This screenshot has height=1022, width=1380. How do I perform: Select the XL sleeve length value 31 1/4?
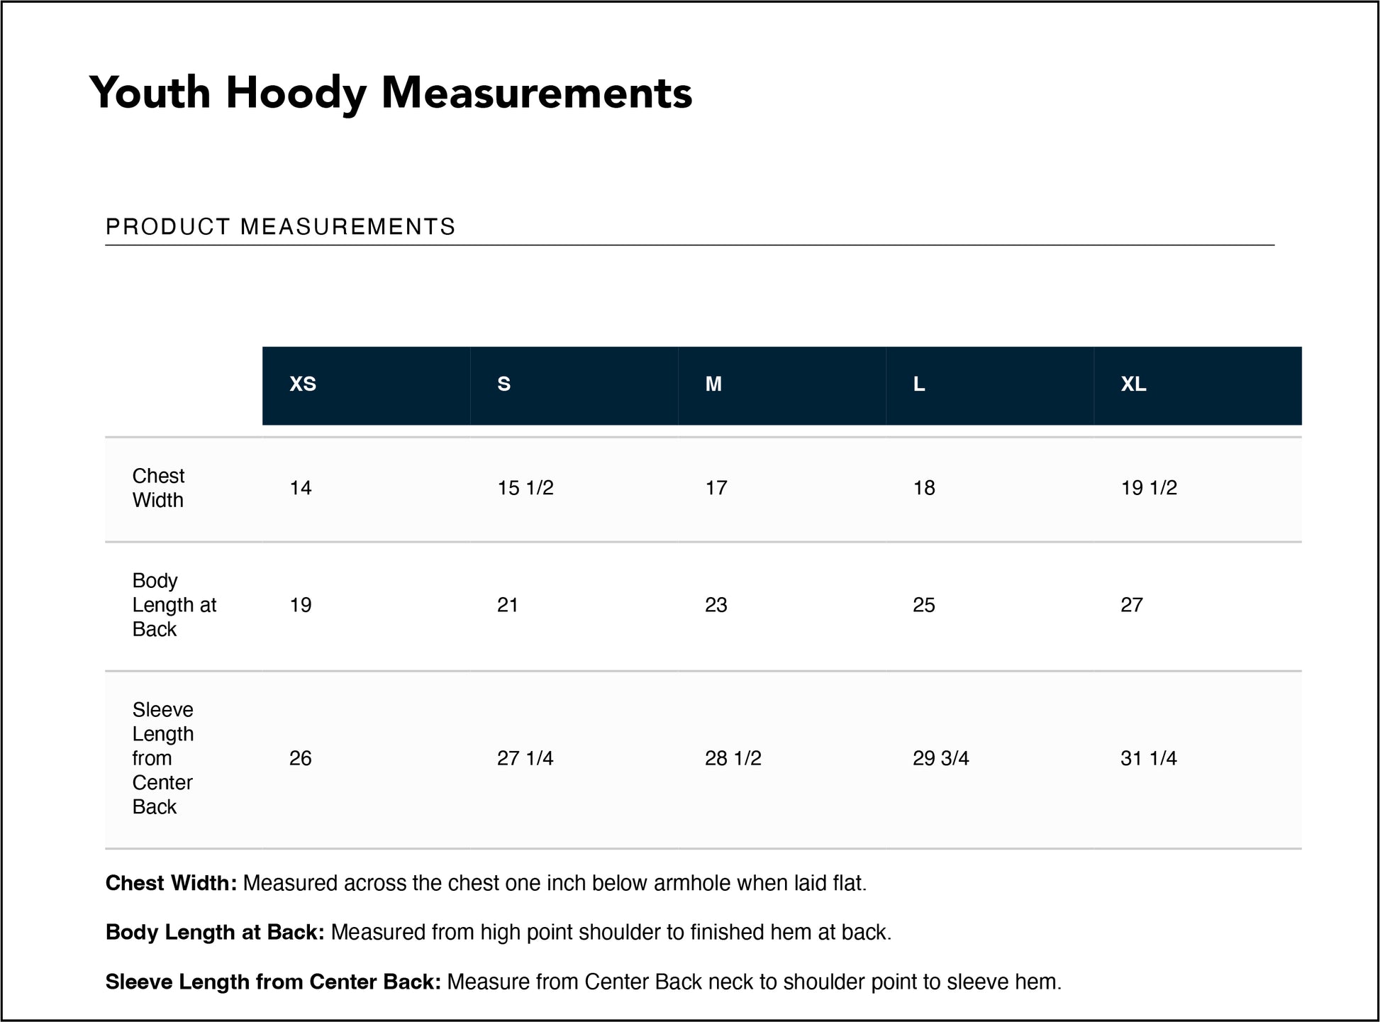point(1148,759)
